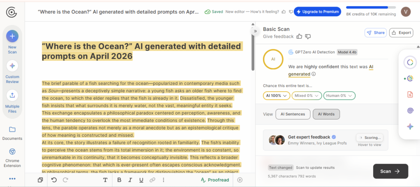
Task: Start a New Scan
Action: coord(12,36)
